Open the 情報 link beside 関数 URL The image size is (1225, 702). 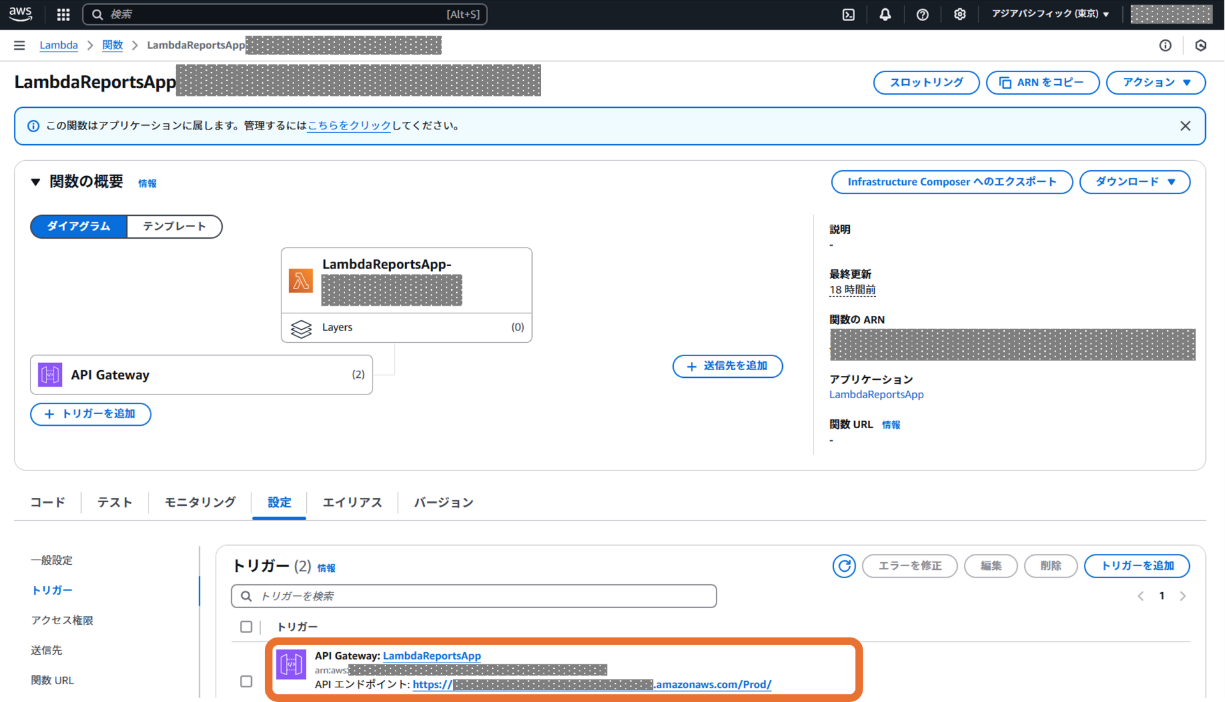(x=891, y=425)
